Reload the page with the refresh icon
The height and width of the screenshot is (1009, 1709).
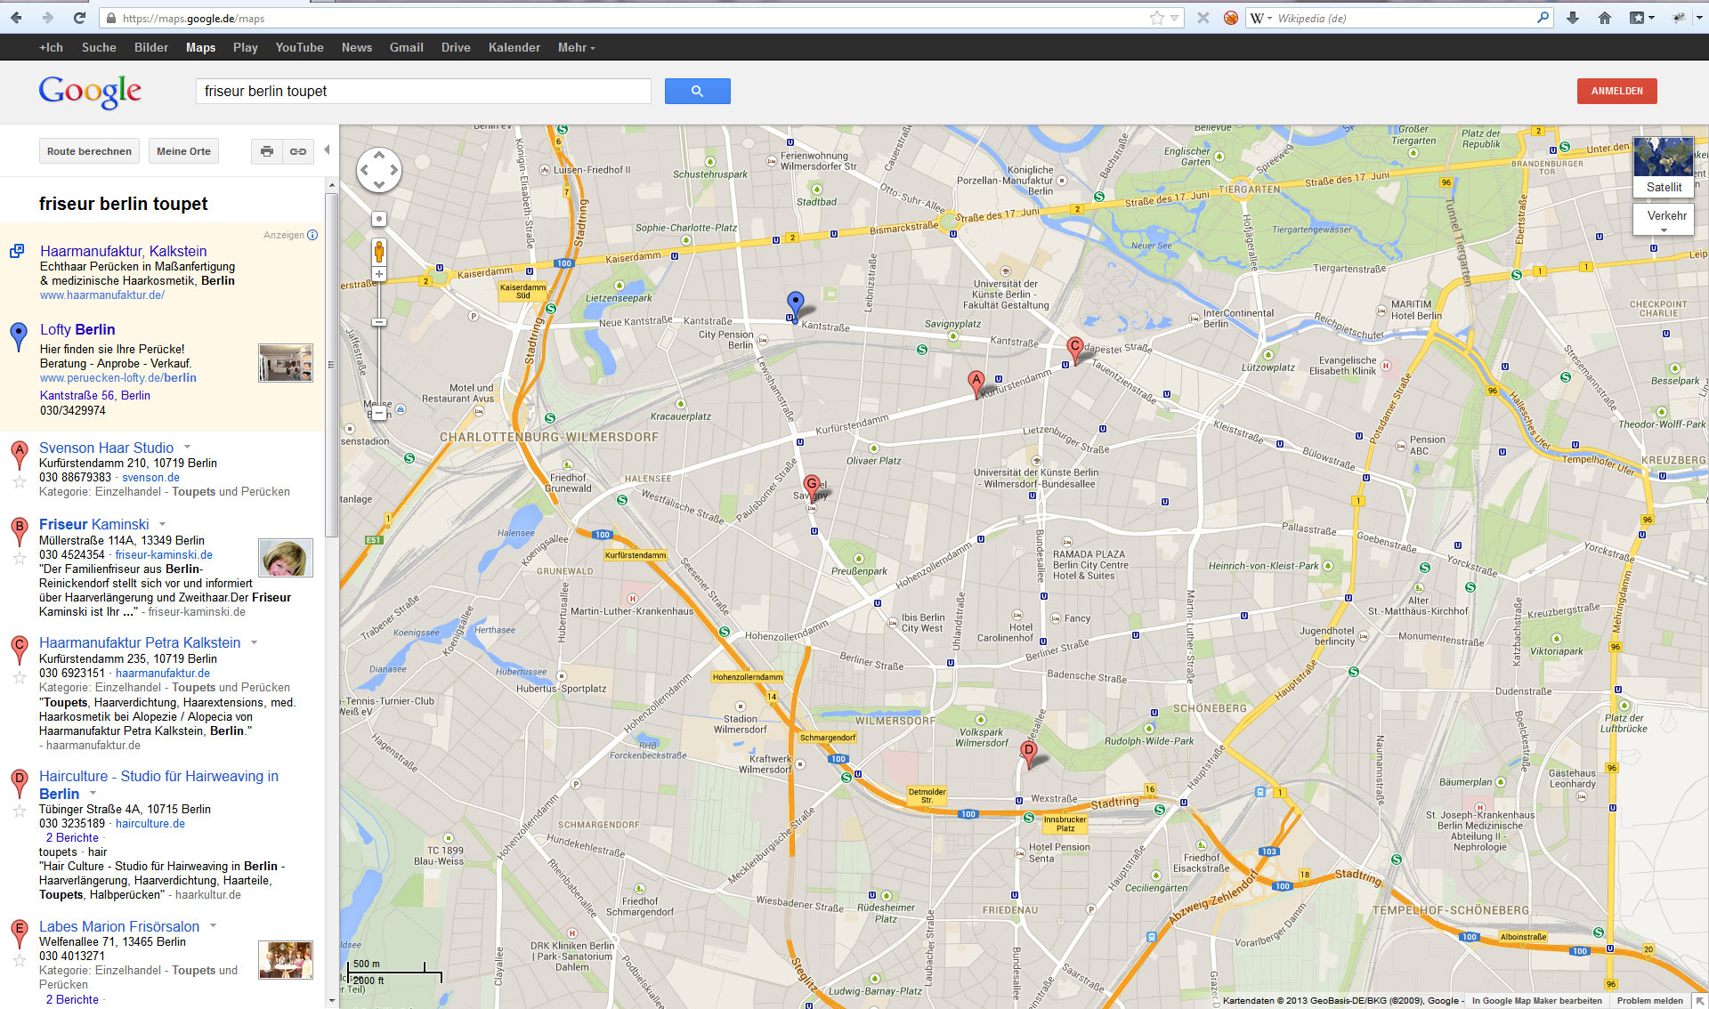[79, 18]
